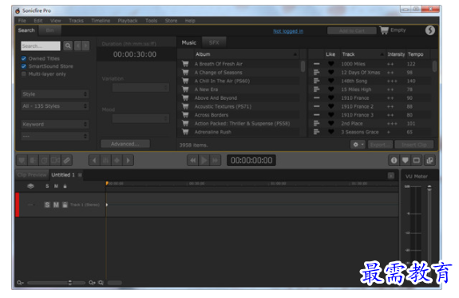The image size is (459, 298).
Task: Click layer icon for 3 Seasons Grace
Action: point(316,132)
